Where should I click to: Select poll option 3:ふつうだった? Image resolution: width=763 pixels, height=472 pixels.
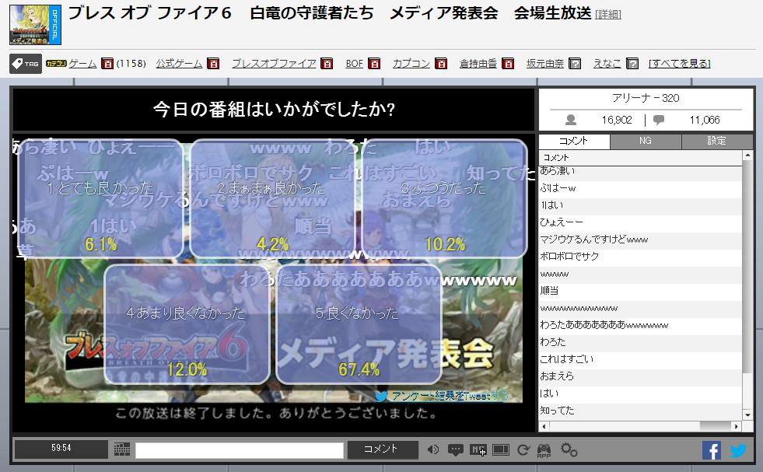(444, 198)
